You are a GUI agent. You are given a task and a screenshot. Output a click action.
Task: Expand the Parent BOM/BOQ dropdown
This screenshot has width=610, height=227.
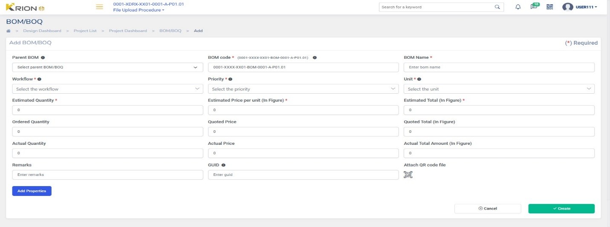[107, 67]
